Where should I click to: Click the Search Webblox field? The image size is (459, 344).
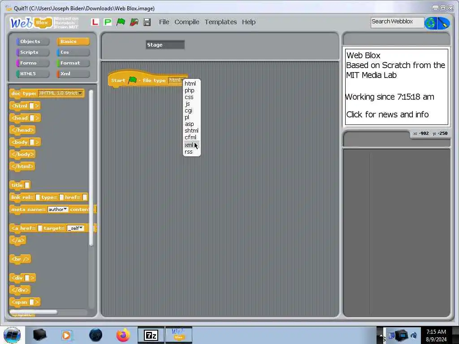[x=397, y=22]
